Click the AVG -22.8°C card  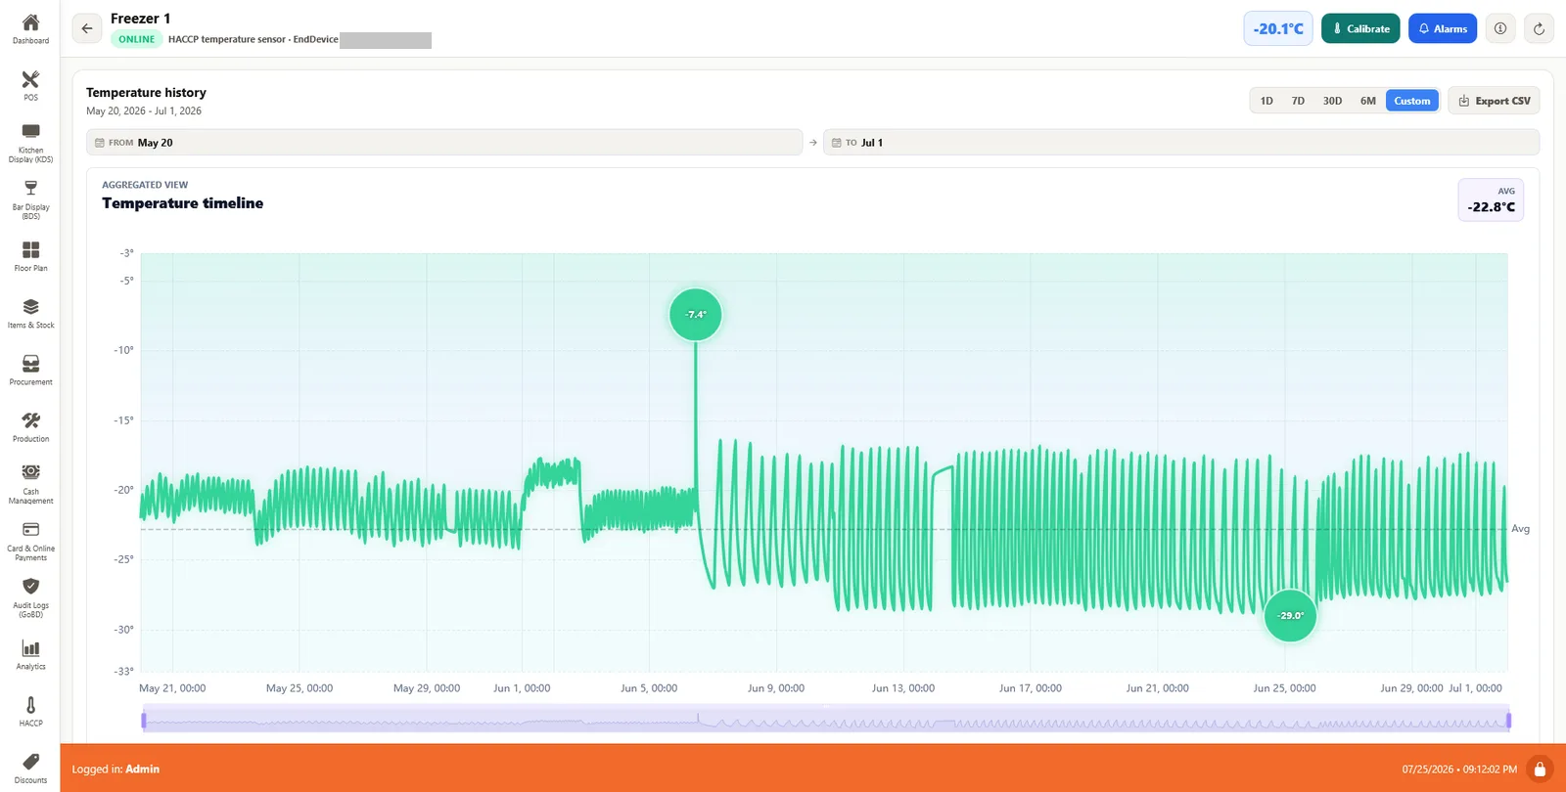coord(1491,199)
